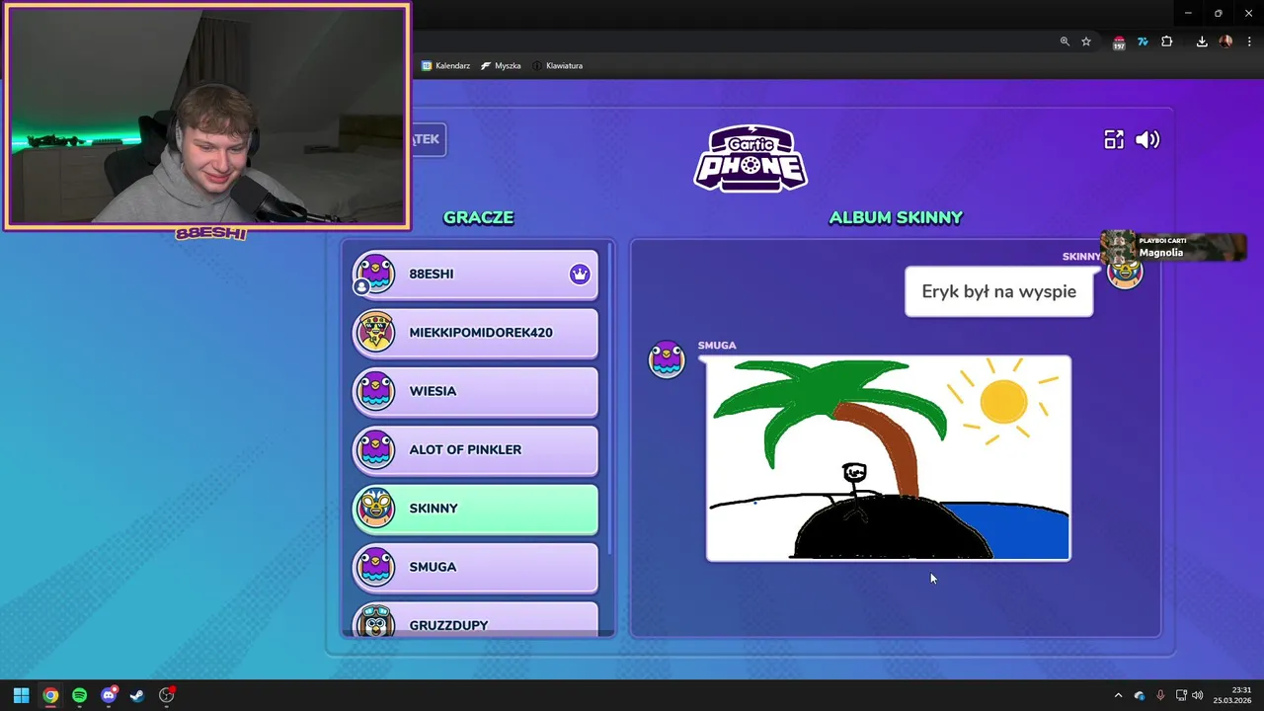
Task: Open the Klawiatura bookmark
Action: [557, 66]
